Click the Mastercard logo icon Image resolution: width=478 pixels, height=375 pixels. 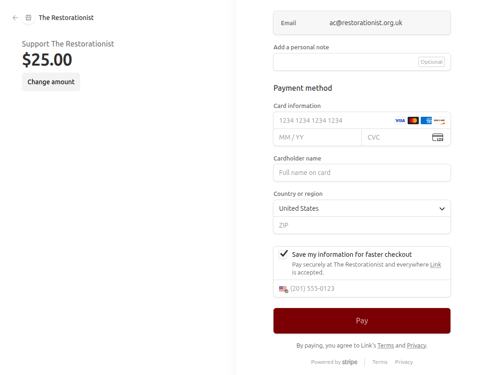point(413,121)
